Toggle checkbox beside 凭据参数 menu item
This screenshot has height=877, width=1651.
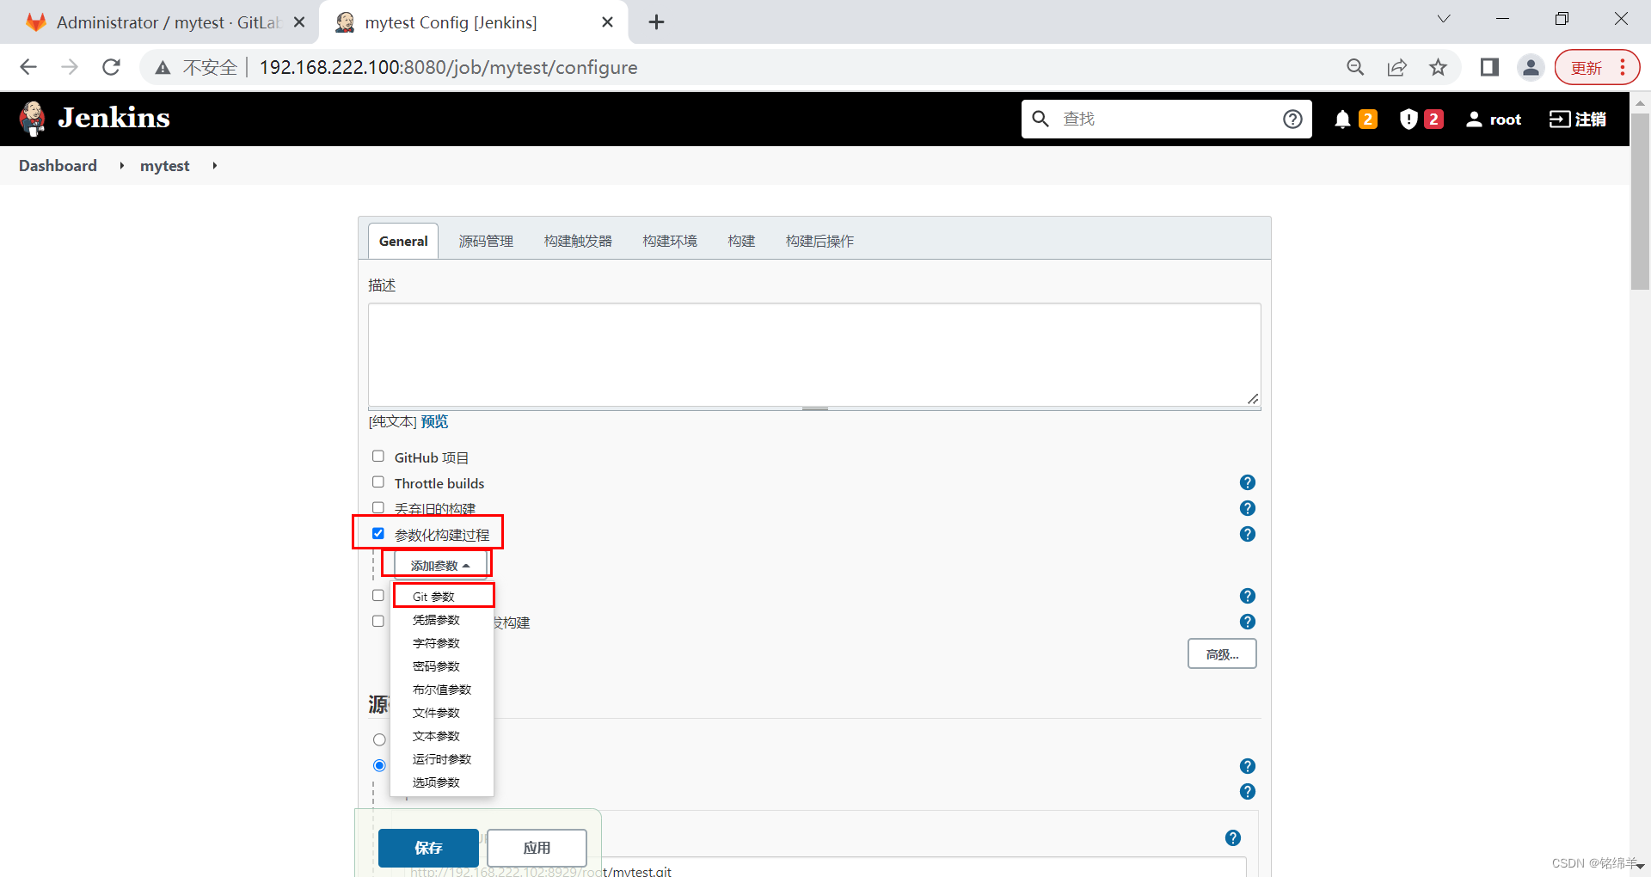coord(378,622)
